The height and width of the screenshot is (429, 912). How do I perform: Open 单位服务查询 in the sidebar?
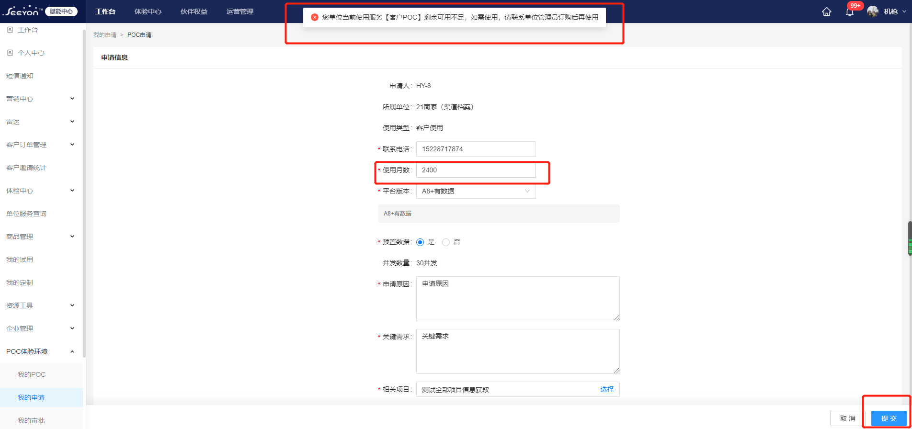click(x=26, y=214)
